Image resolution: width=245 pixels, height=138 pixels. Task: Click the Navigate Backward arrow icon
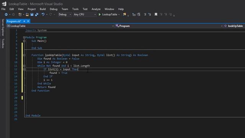(x=6, y=15)
